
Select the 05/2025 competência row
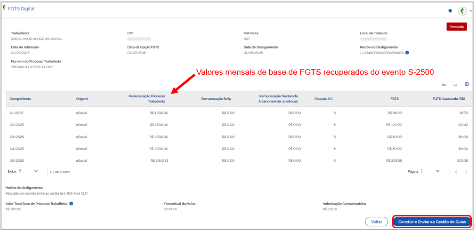pyautogui.click(x=239, y=161)
